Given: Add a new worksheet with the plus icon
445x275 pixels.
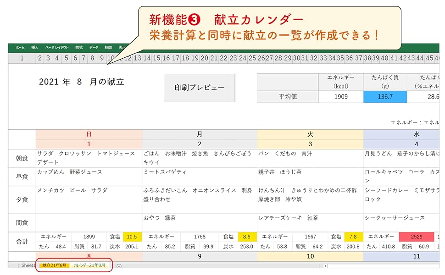Looking at the screenshot, I should [x=119, y=266].
